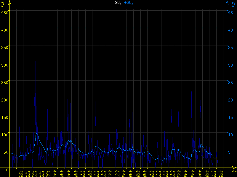Click the blue µg/m3 unit label top-right
237x177 pixels.
[233, 4]
